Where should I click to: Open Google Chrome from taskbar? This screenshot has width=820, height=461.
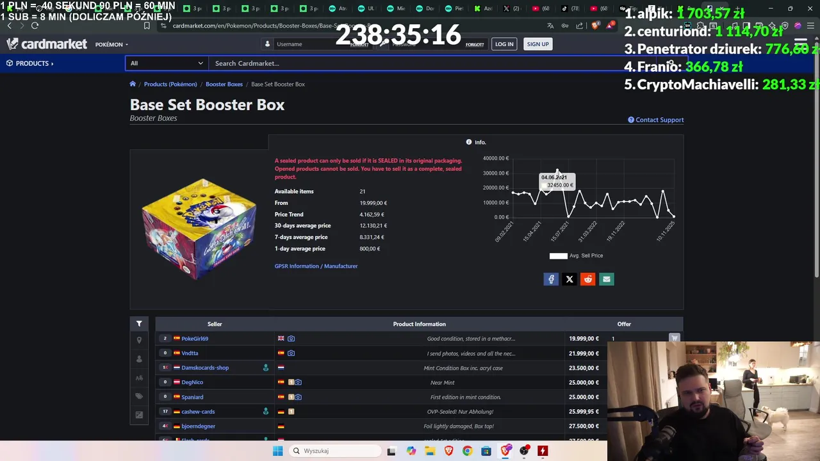(467, 451)
